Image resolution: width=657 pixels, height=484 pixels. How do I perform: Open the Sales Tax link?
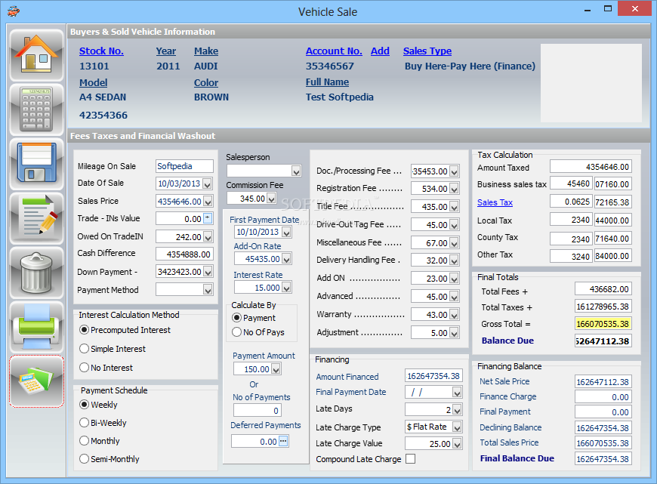(495, 202)
